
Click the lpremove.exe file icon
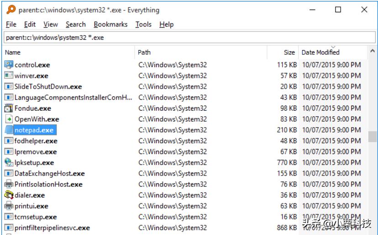tap(9, 152)
